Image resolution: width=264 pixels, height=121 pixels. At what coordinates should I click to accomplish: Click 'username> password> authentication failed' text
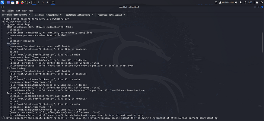click(38, 35)
